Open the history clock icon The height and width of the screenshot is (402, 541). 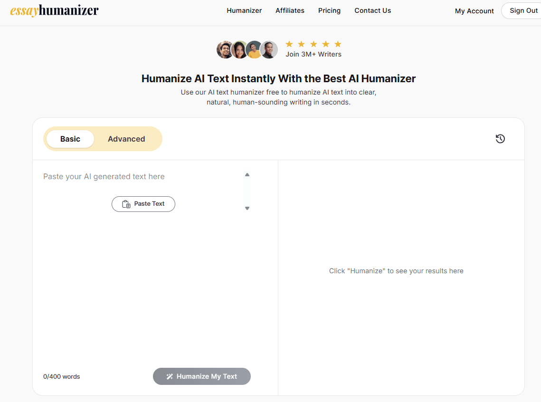click(500, 139)
